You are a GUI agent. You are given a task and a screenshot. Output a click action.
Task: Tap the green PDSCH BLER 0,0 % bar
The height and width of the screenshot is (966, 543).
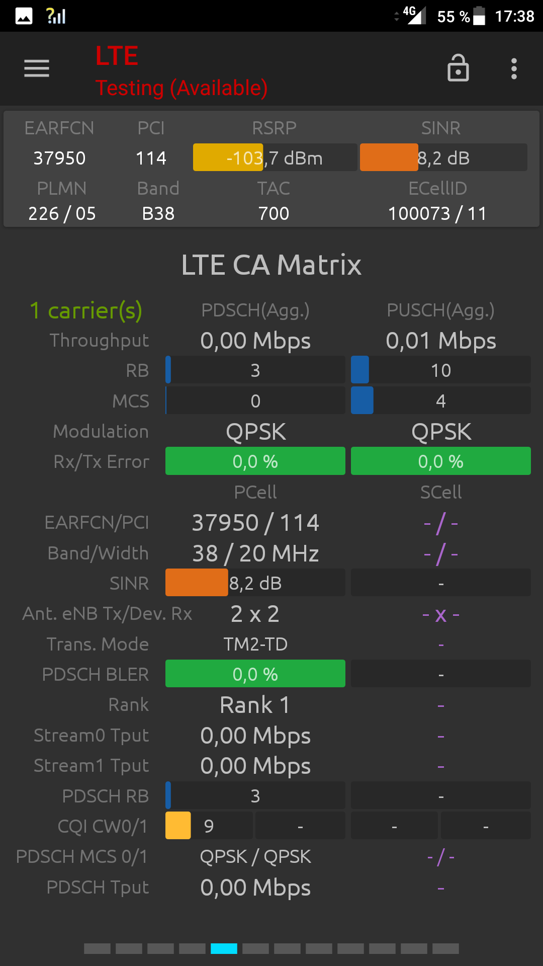(255, 674)
